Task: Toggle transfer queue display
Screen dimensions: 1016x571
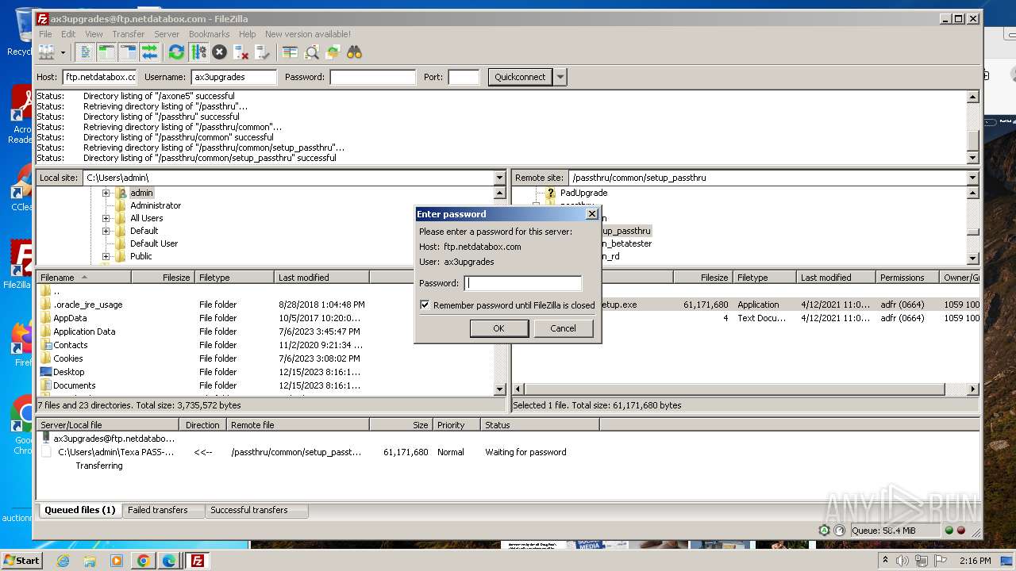Action: 149,52
